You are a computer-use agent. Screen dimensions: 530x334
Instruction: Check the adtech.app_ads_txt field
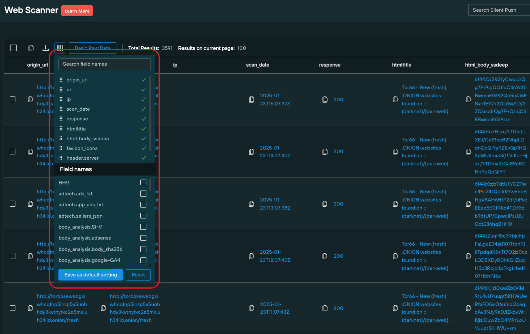(143, 205)
